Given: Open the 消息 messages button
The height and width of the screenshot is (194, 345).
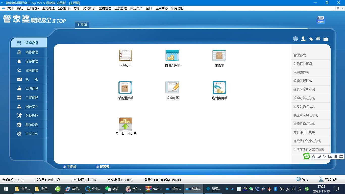Looking at the screenshot, I should coord(302,179).
